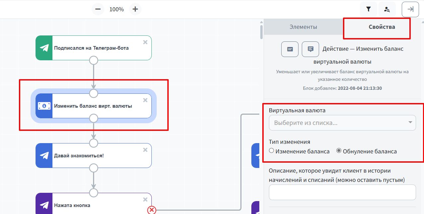Zoom out with the minus button
The height and width of the screenshot is (214, 424).
(x=98, y=9)
